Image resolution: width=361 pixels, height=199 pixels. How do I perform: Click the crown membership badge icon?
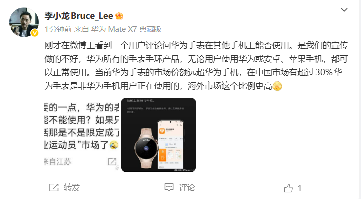pos(119,16)
